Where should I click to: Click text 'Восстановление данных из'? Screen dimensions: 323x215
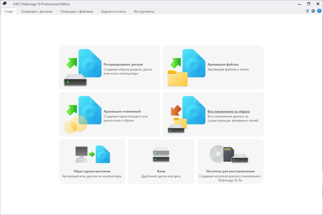pyautogui.click(x=228, y=116)
